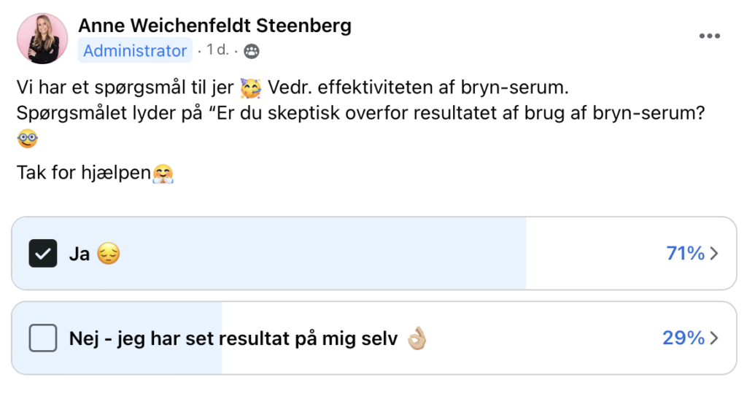Select the Nej - jeg har set resultat label
747x404 pixels.
[x=233, y=338]
